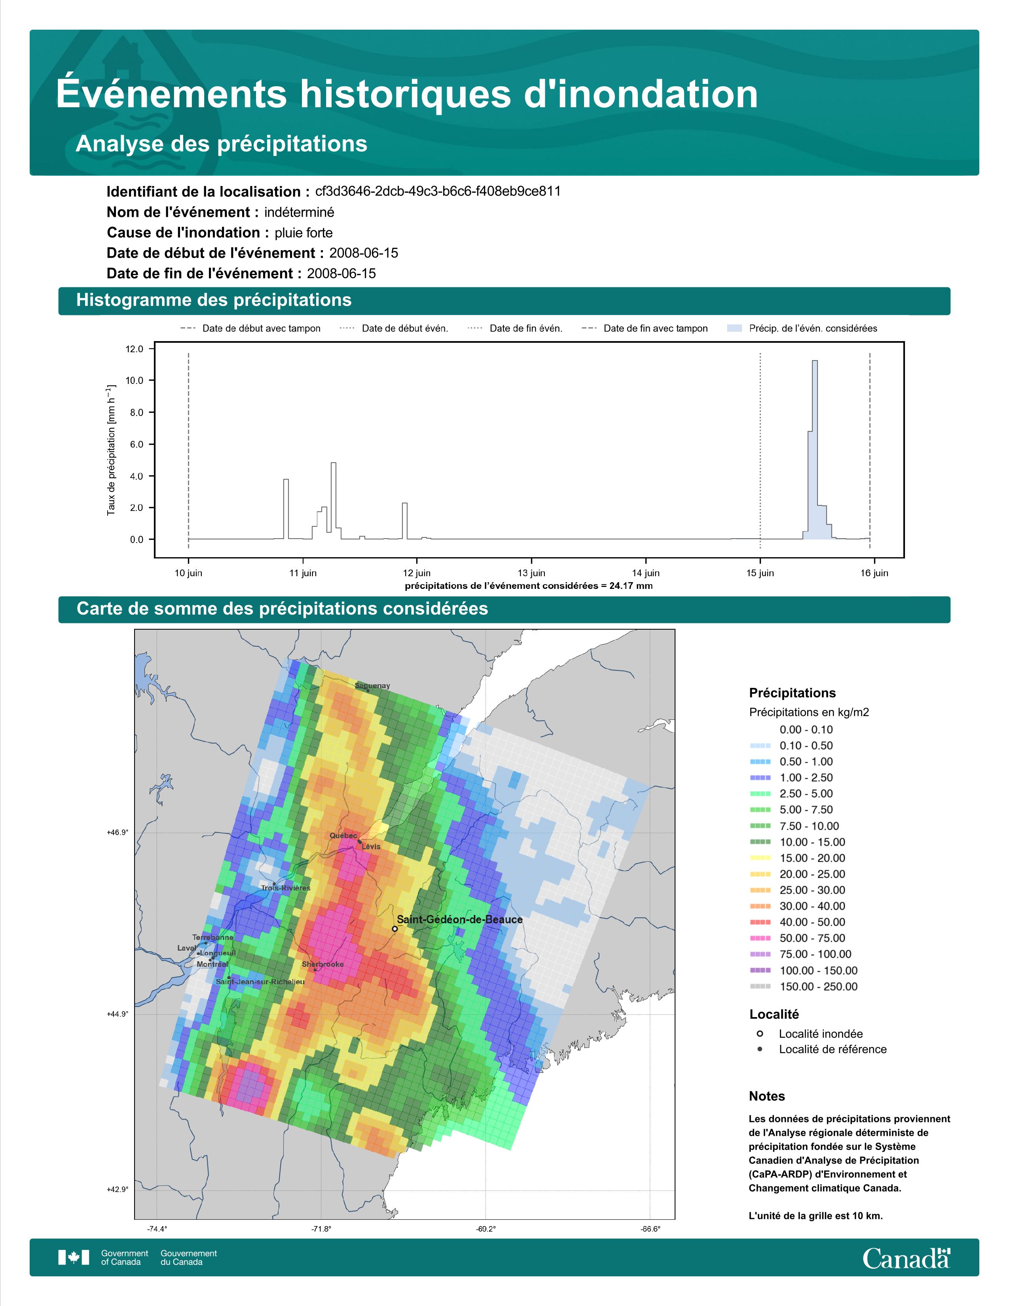Click the Government of Canada footer text
1009x1306 pixels.
point(124,1258)
